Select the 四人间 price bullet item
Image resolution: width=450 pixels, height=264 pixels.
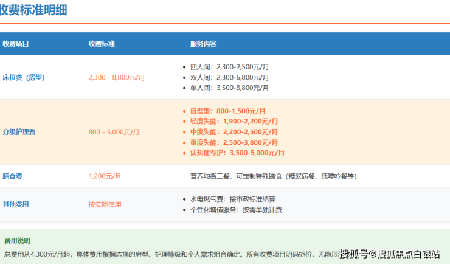pyautogui.click(x=229, y=67)
